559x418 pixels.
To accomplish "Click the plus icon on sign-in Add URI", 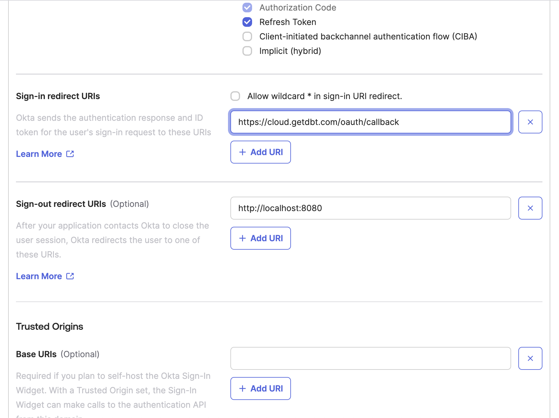I will tap(242, 152).
